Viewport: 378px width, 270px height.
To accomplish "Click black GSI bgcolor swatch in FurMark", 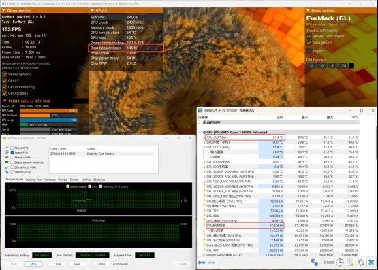I will coord(351,66).
